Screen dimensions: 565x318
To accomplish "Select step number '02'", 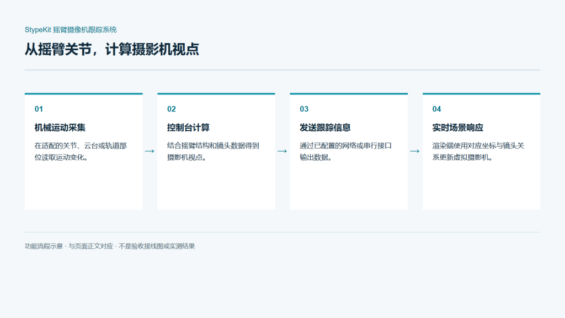I will pyautogui.click(x=171, y=109).
